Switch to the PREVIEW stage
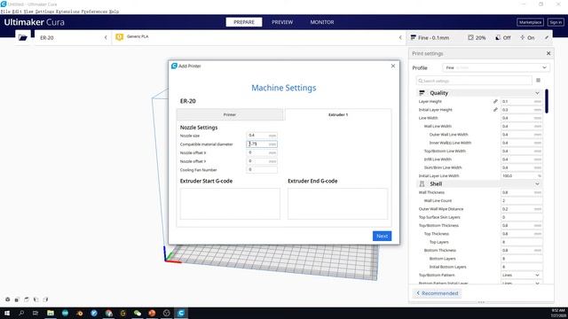 282,22
